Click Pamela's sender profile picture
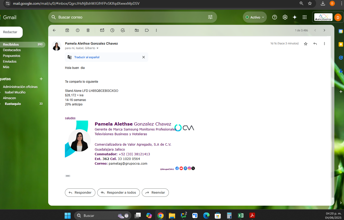Viewport: 344px width, 220px height. point(57,46)
